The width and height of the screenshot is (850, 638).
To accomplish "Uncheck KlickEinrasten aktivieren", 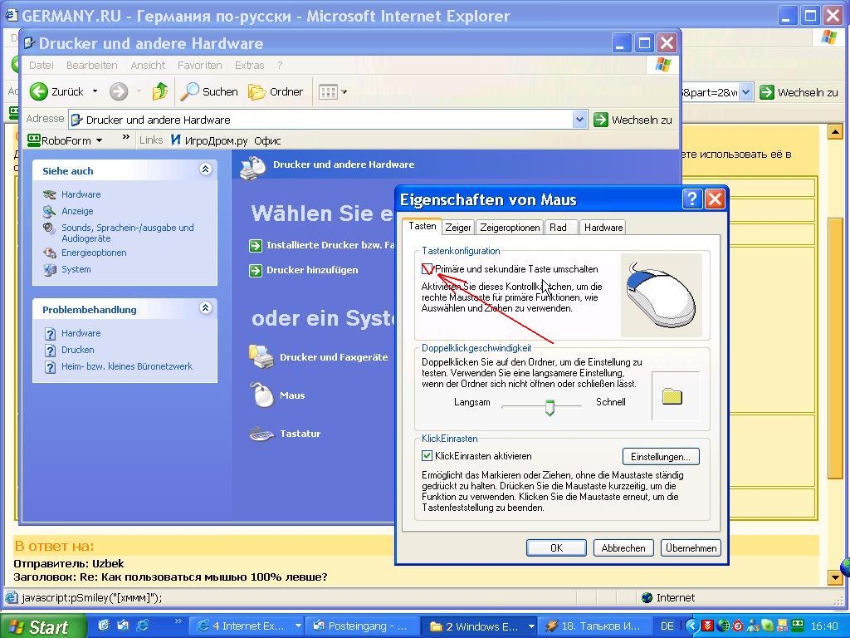I will (427, 456).
